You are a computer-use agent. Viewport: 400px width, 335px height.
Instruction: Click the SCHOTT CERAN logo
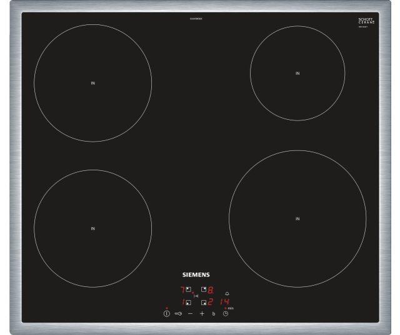click(x=366, y=21)
